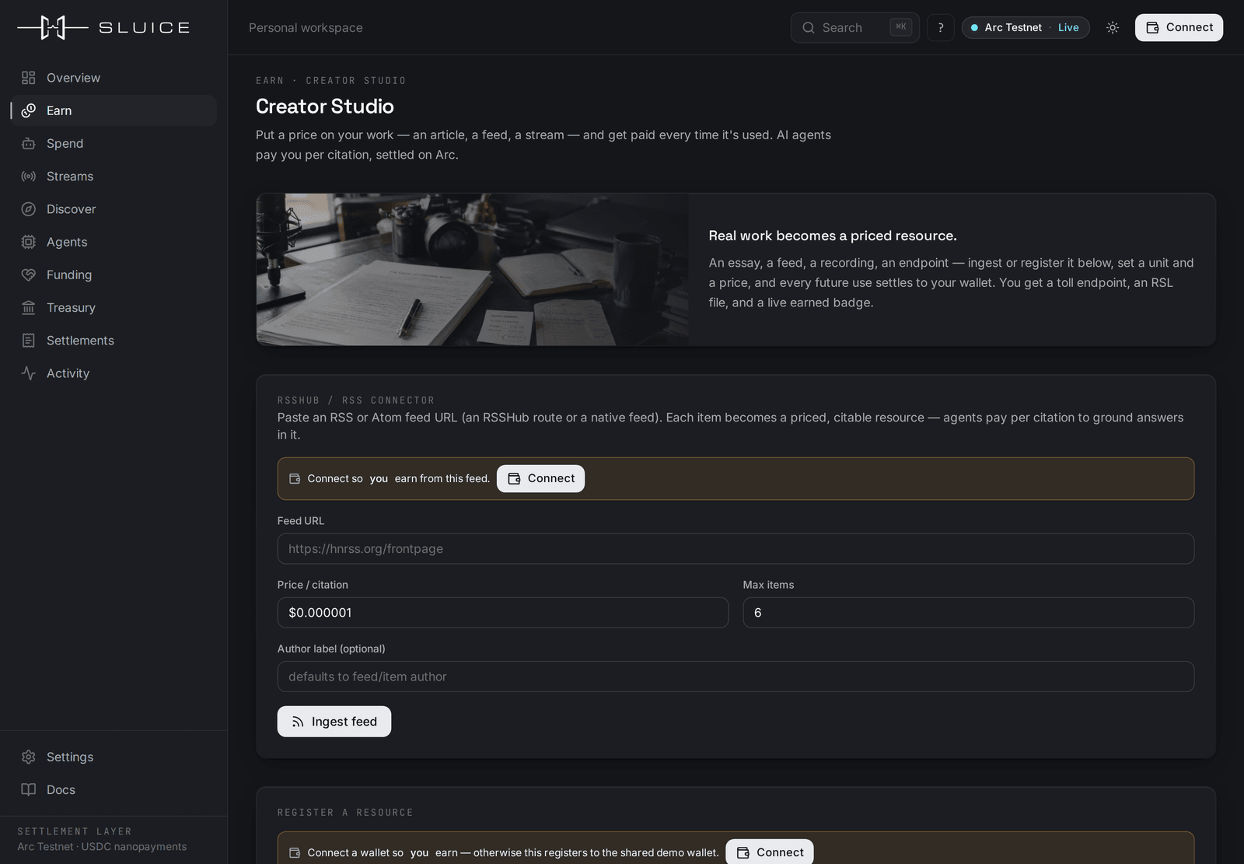Screen dimensions: 1244x864
Task: Click the Price / citation field
Action: point(503,613)
